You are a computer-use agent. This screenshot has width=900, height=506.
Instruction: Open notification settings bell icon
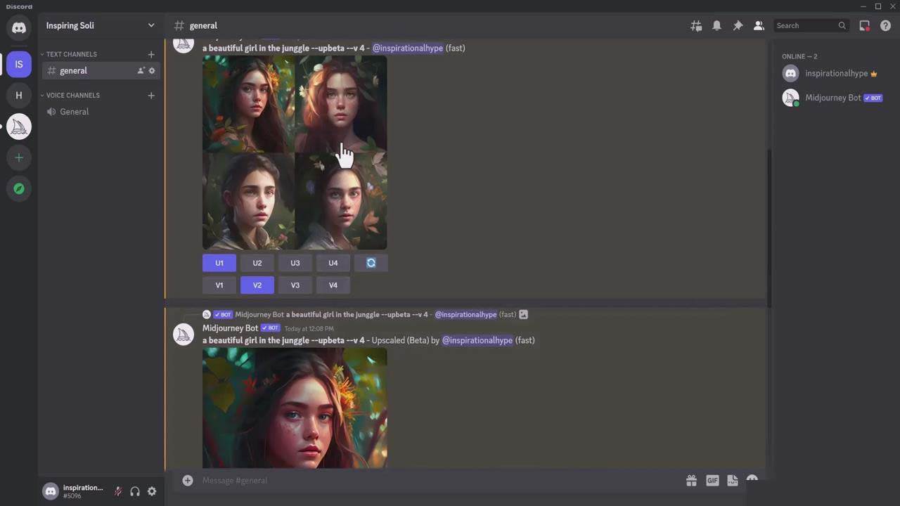pos(716,25)
